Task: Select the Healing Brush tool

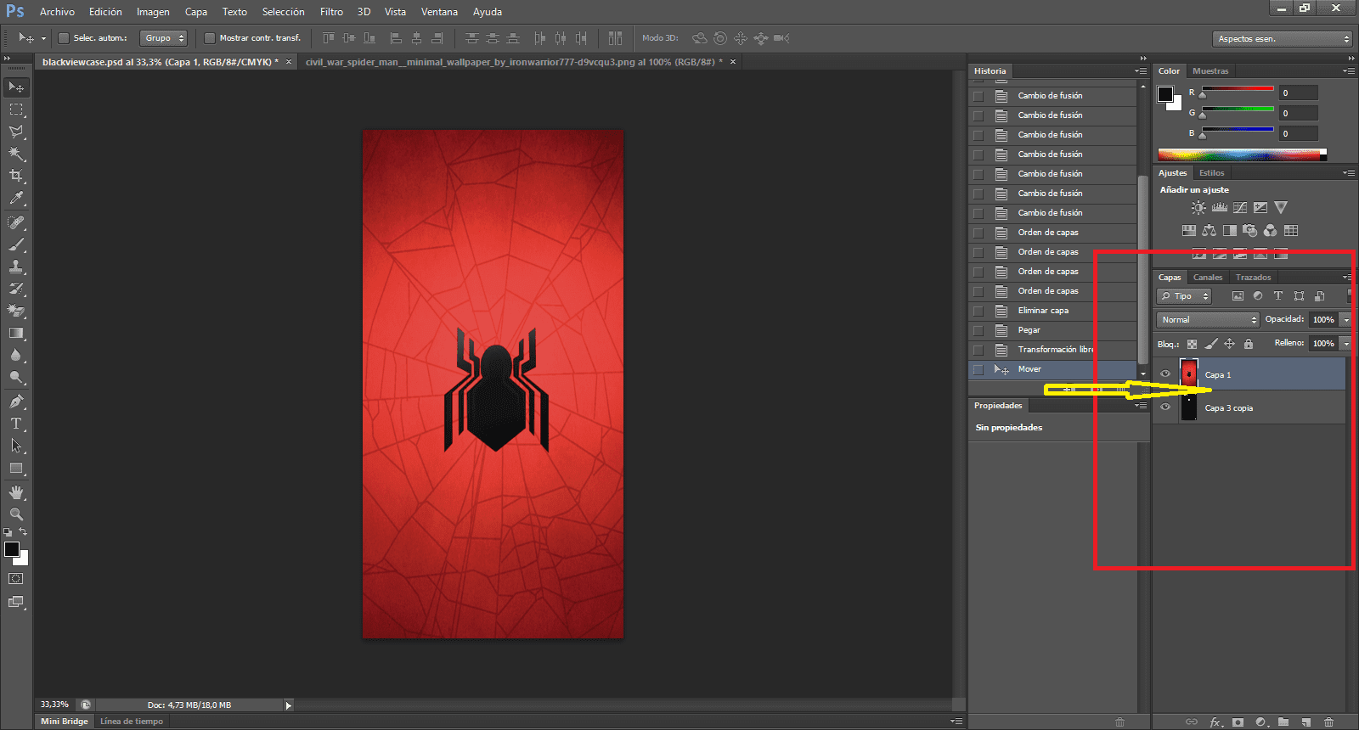Action: coord(16,222)
